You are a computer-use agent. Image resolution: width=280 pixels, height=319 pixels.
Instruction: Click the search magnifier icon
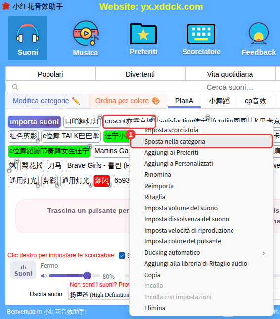[15, 87]
